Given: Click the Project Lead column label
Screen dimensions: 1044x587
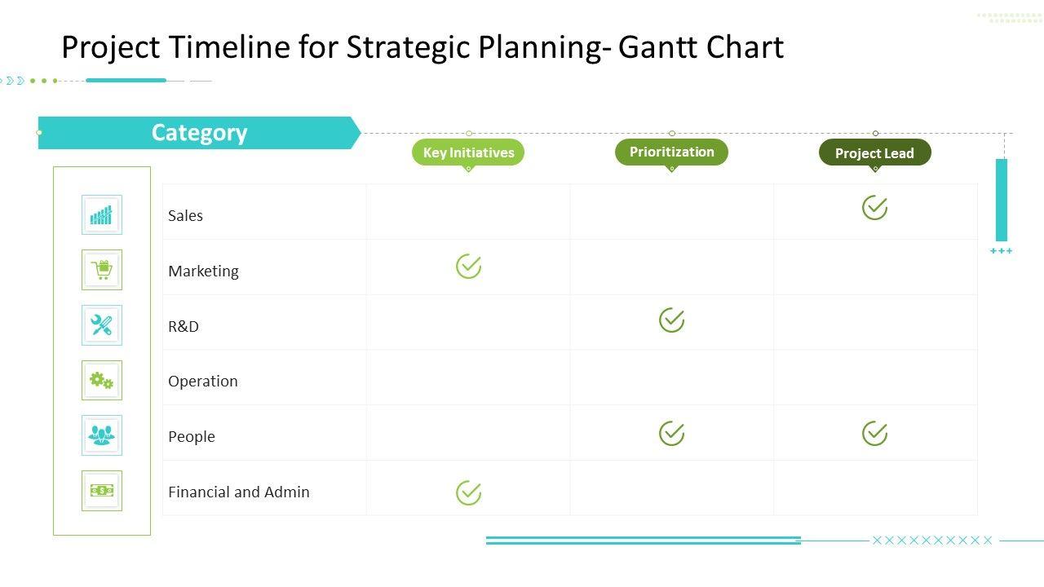Looking at the screenshot, I should coord(874,152).
